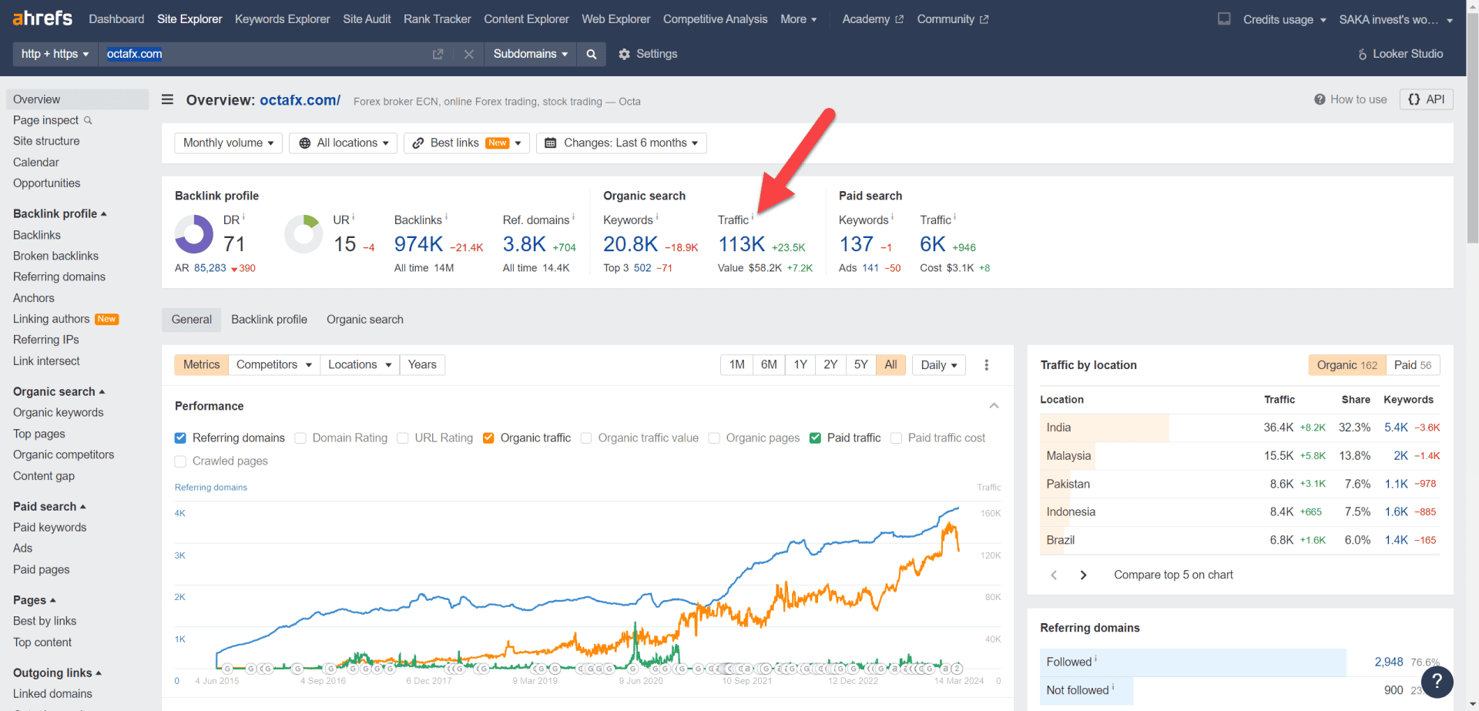Open Locations chart dropdown
Viewport: 1479px width, 711px height.
[x=360, y=364]
